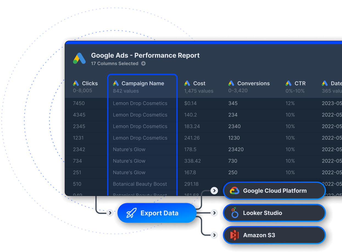This screenshot has width=342, height=252.
Task: Click the Export Data button
Action: point(157,213)
